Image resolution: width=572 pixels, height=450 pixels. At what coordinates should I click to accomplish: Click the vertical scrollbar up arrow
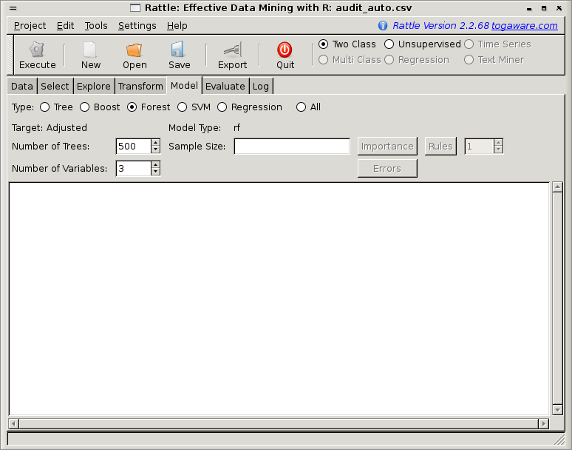point(557,187)
